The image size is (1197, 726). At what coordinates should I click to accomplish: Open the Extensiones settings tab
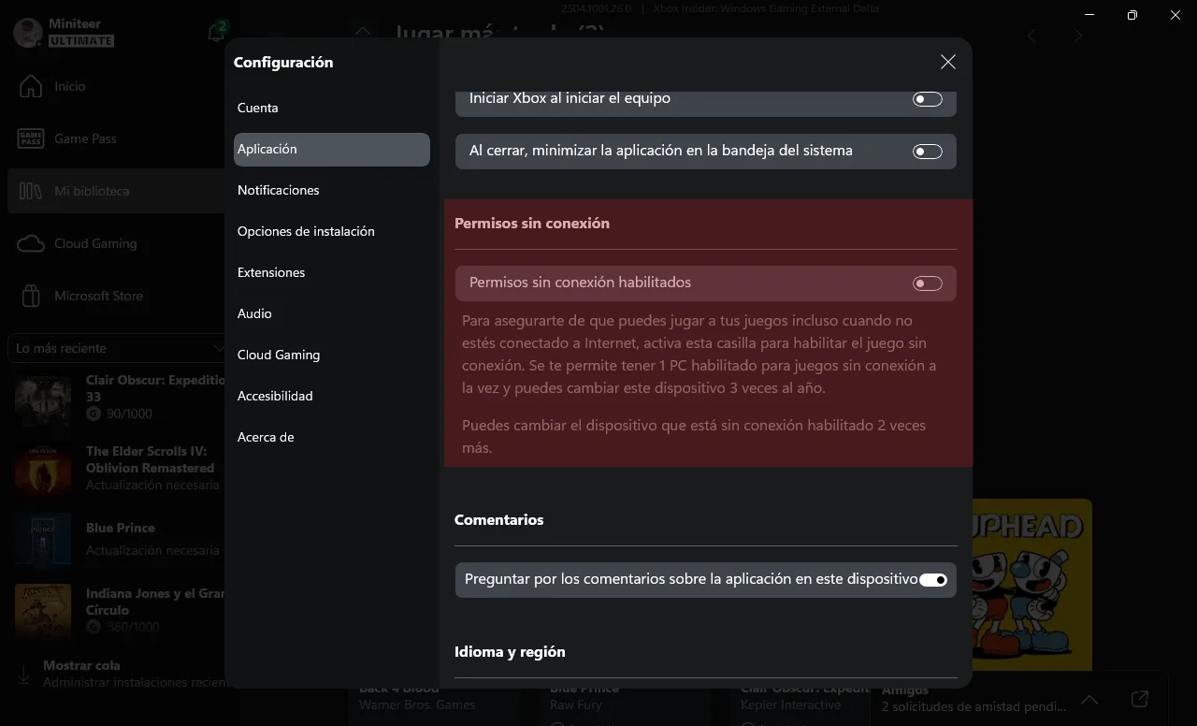[x=332, y=272]
